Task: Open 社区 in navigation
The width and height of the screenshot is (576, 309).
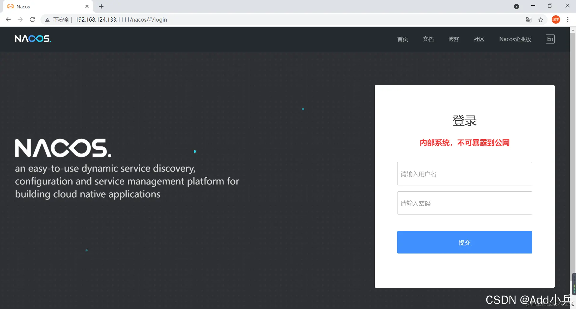Action: (479, 39)
